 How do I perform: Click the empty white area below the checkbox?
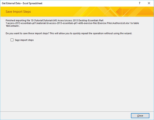pyautogui.click(x=77, y=77)
